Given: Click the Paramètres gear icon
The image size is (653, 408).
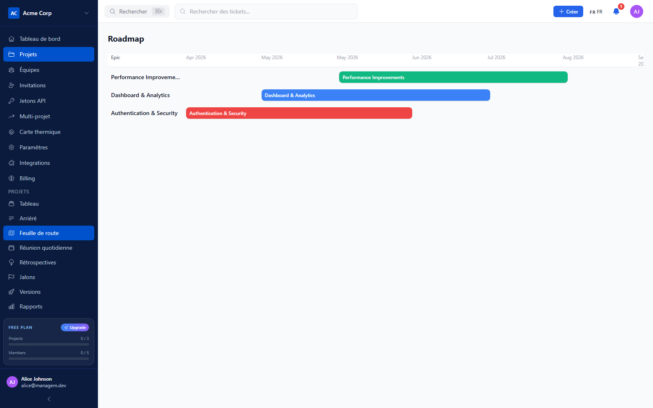Looking at the screenshot, I should point(11,147).
